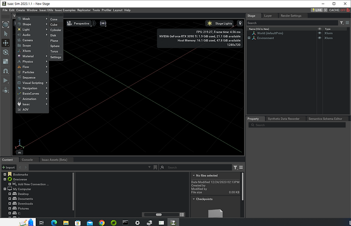This screenshot has height=226, width=351.
Task: Click the visibility column eye header
Action: (x=320, y=29)
